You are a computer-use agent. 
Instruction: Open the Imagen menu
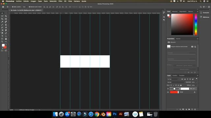tap(33, 1)
